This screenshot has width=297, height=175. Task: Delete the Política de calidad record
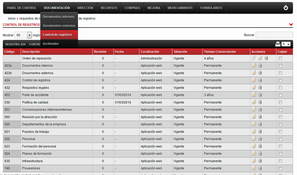coord(260,102)
